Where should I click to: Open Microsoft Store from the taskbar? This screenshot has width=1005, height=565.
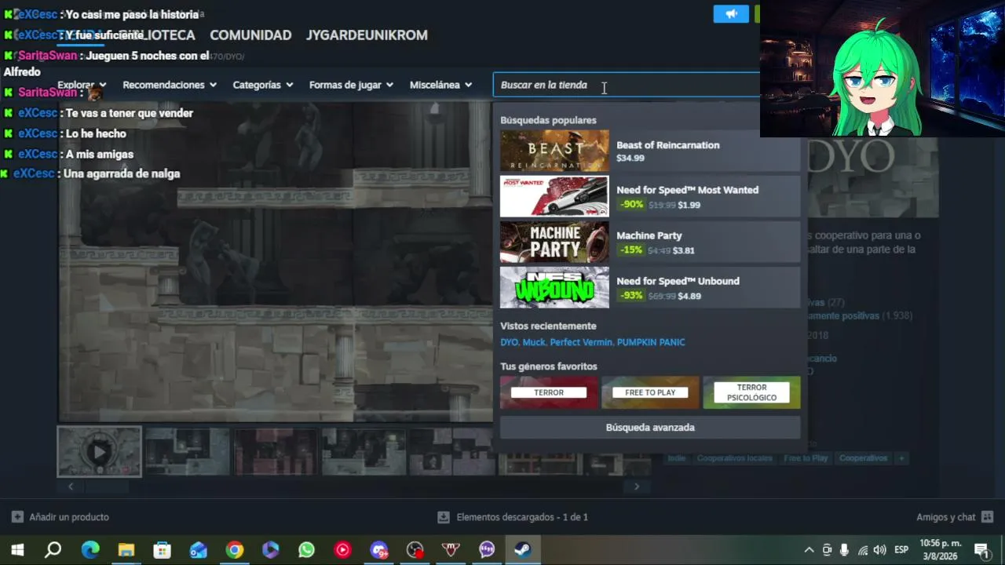tap(163, 550)
